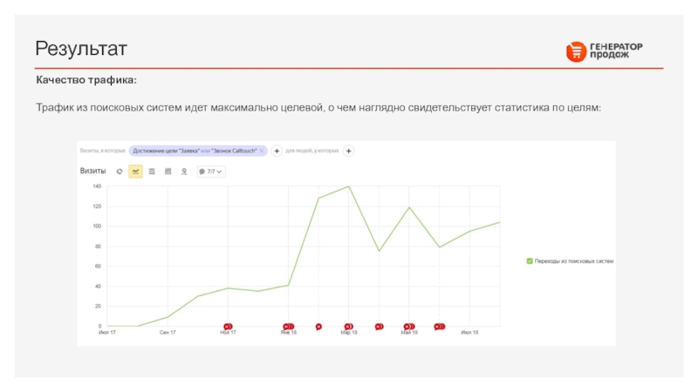Select the line chart view icon
The height and width of the screenshot is (392, 698).
coord(135,172)
